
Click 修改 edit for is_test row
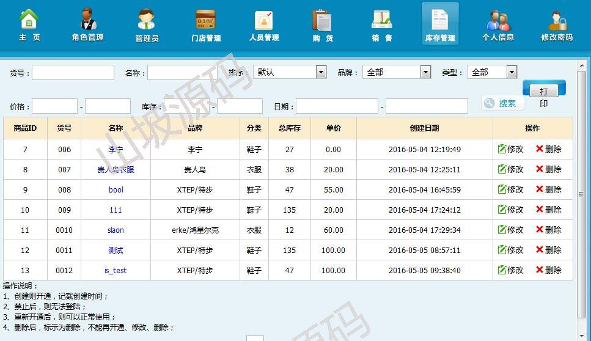point(511,270)
